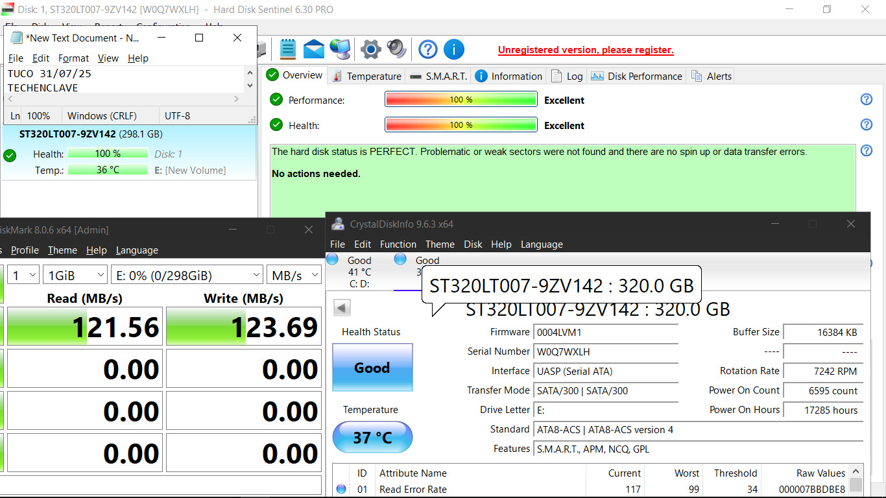Click the help icon beside Performance row

coord(866,99)
